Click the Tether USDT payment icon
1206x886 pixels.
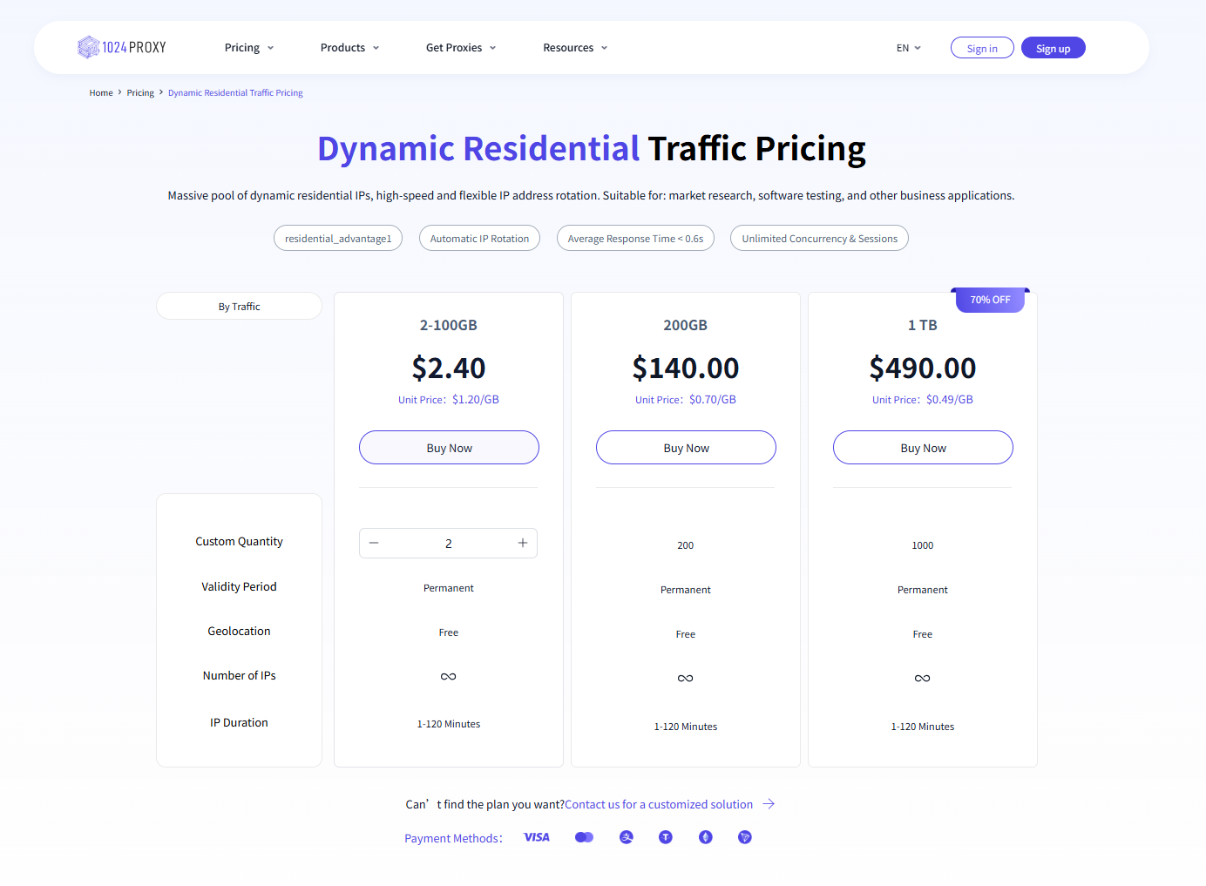[666, 837]
